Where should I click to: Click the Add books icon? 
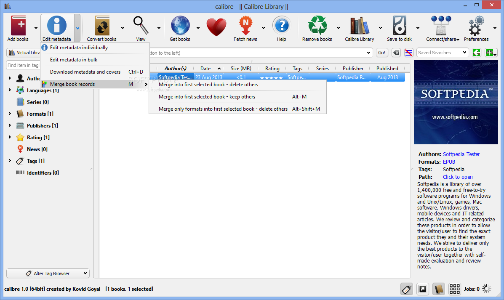(x=18, y=25)
